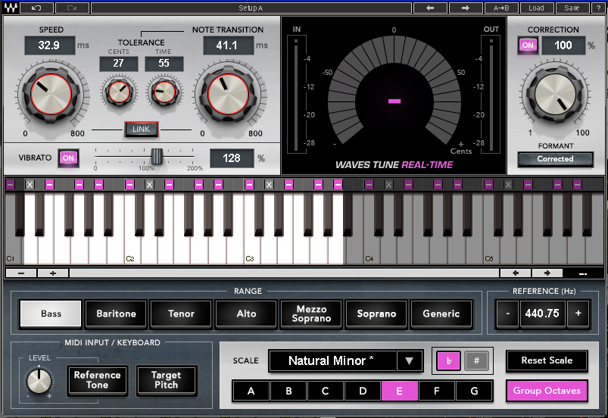Toggle Correction ON switch
608x418 pixels.
pos(528,45)
